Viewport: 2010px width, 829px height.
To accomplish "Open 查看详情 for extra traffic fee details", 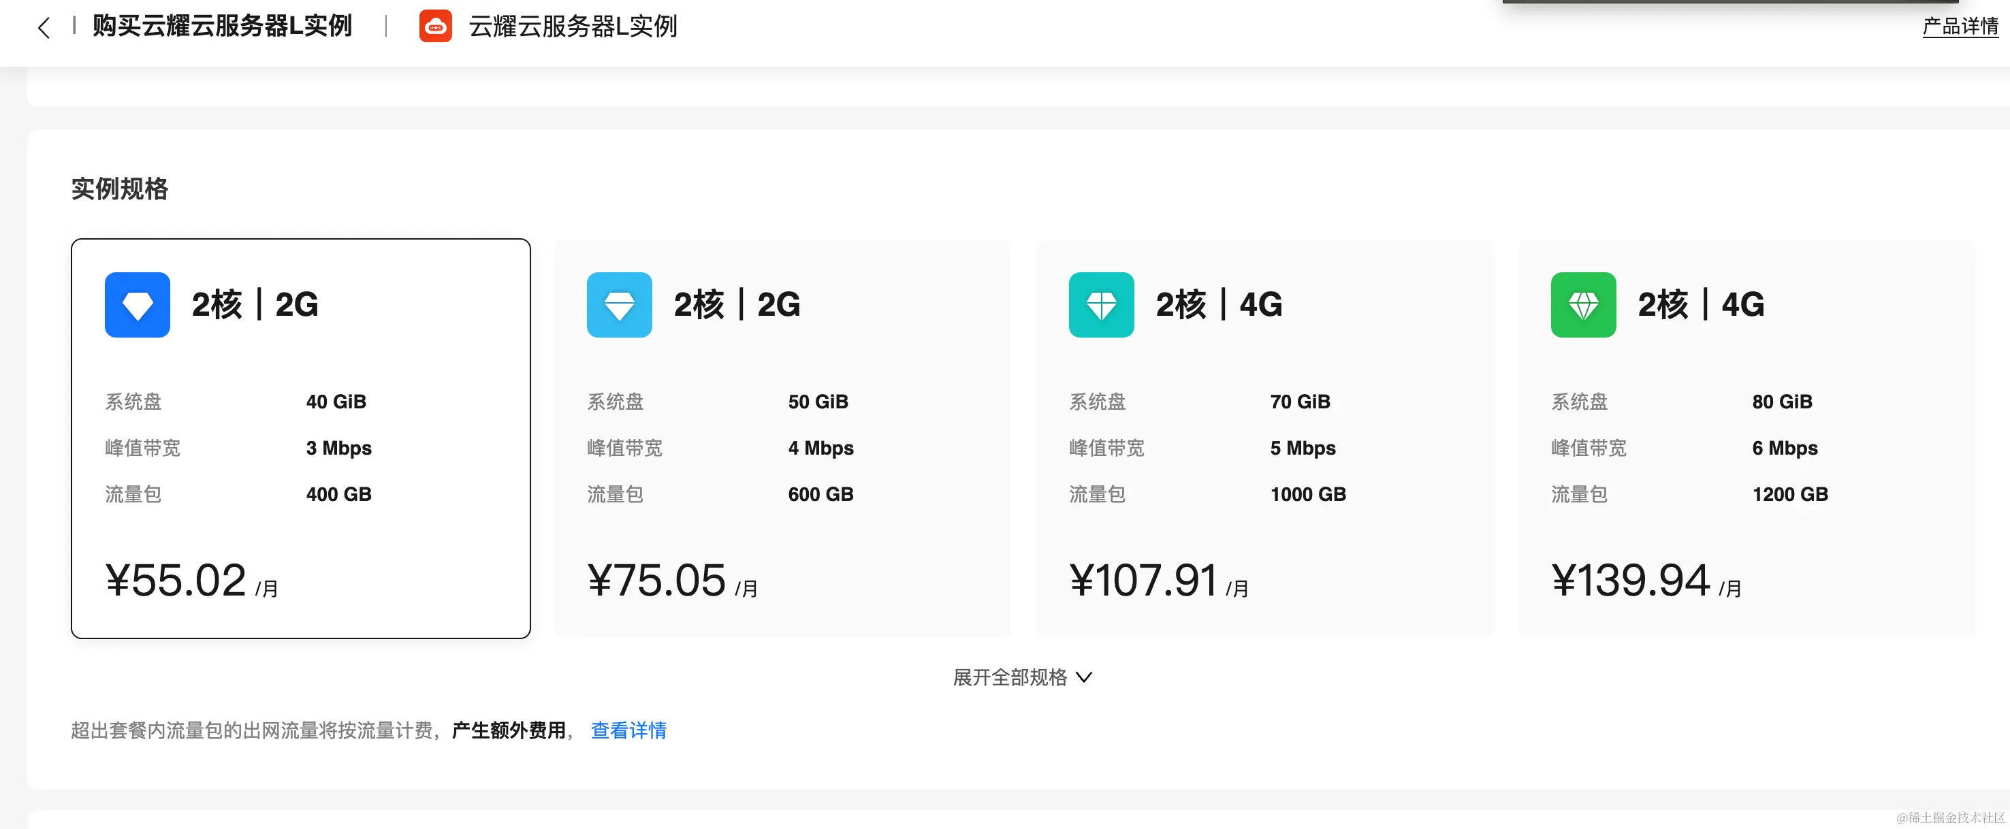I will 629,731.
